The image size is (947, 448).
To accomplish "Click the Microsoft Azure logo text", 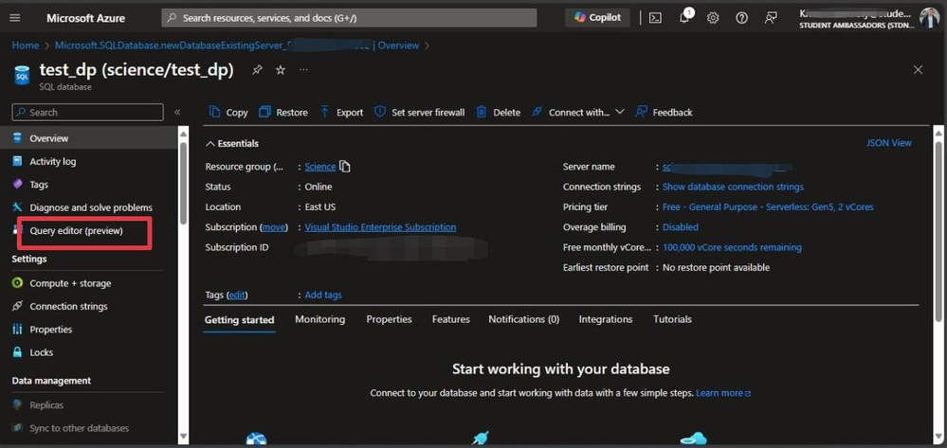I will (85, 18).
